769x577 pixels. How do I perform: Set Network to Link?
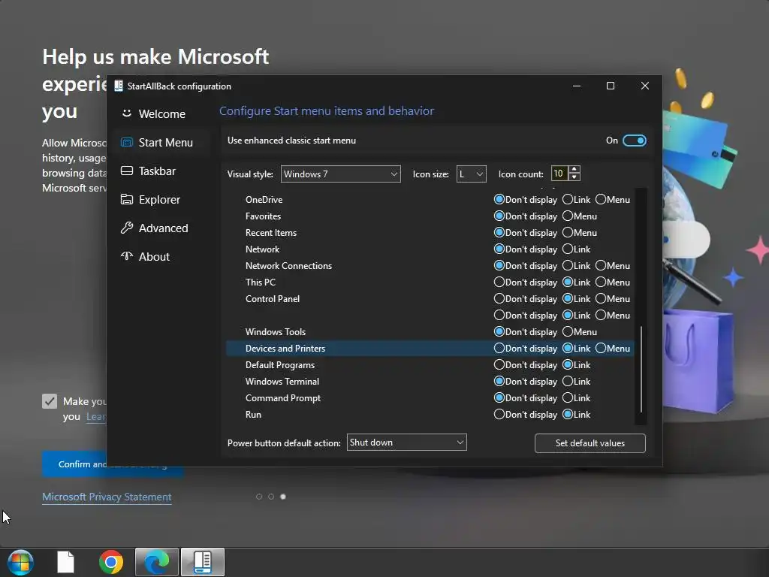(x=576, y=249)
